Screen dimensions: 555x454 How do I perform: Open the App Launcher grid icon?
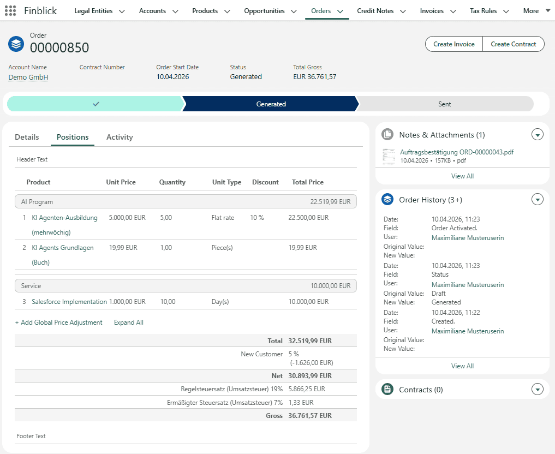[x=10, y=10]
